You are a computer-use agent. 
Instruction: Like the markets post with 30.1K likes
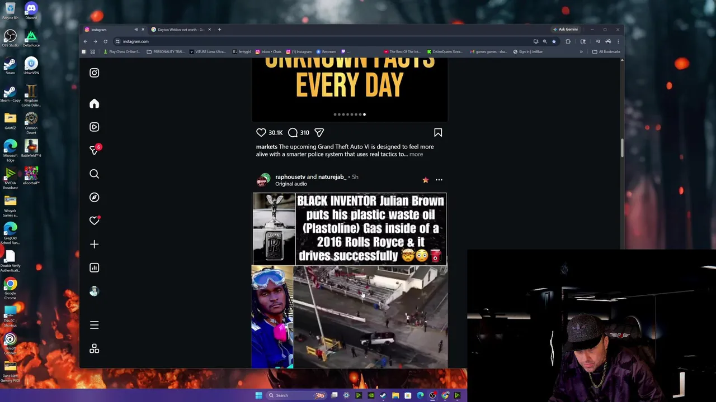(x=261, y=132)
